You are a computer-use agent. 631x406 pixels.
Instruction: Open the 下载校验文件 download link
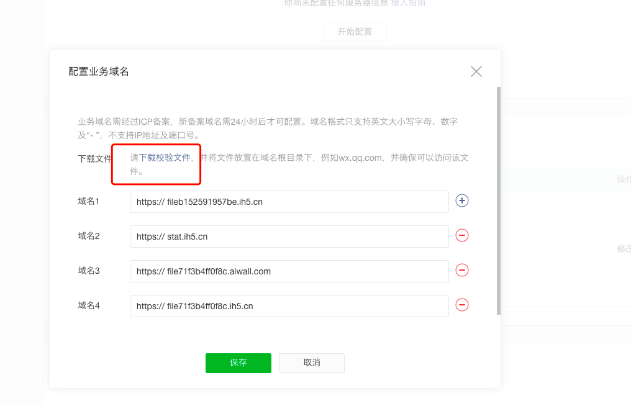pyautogui.click(x=165, y=157)
